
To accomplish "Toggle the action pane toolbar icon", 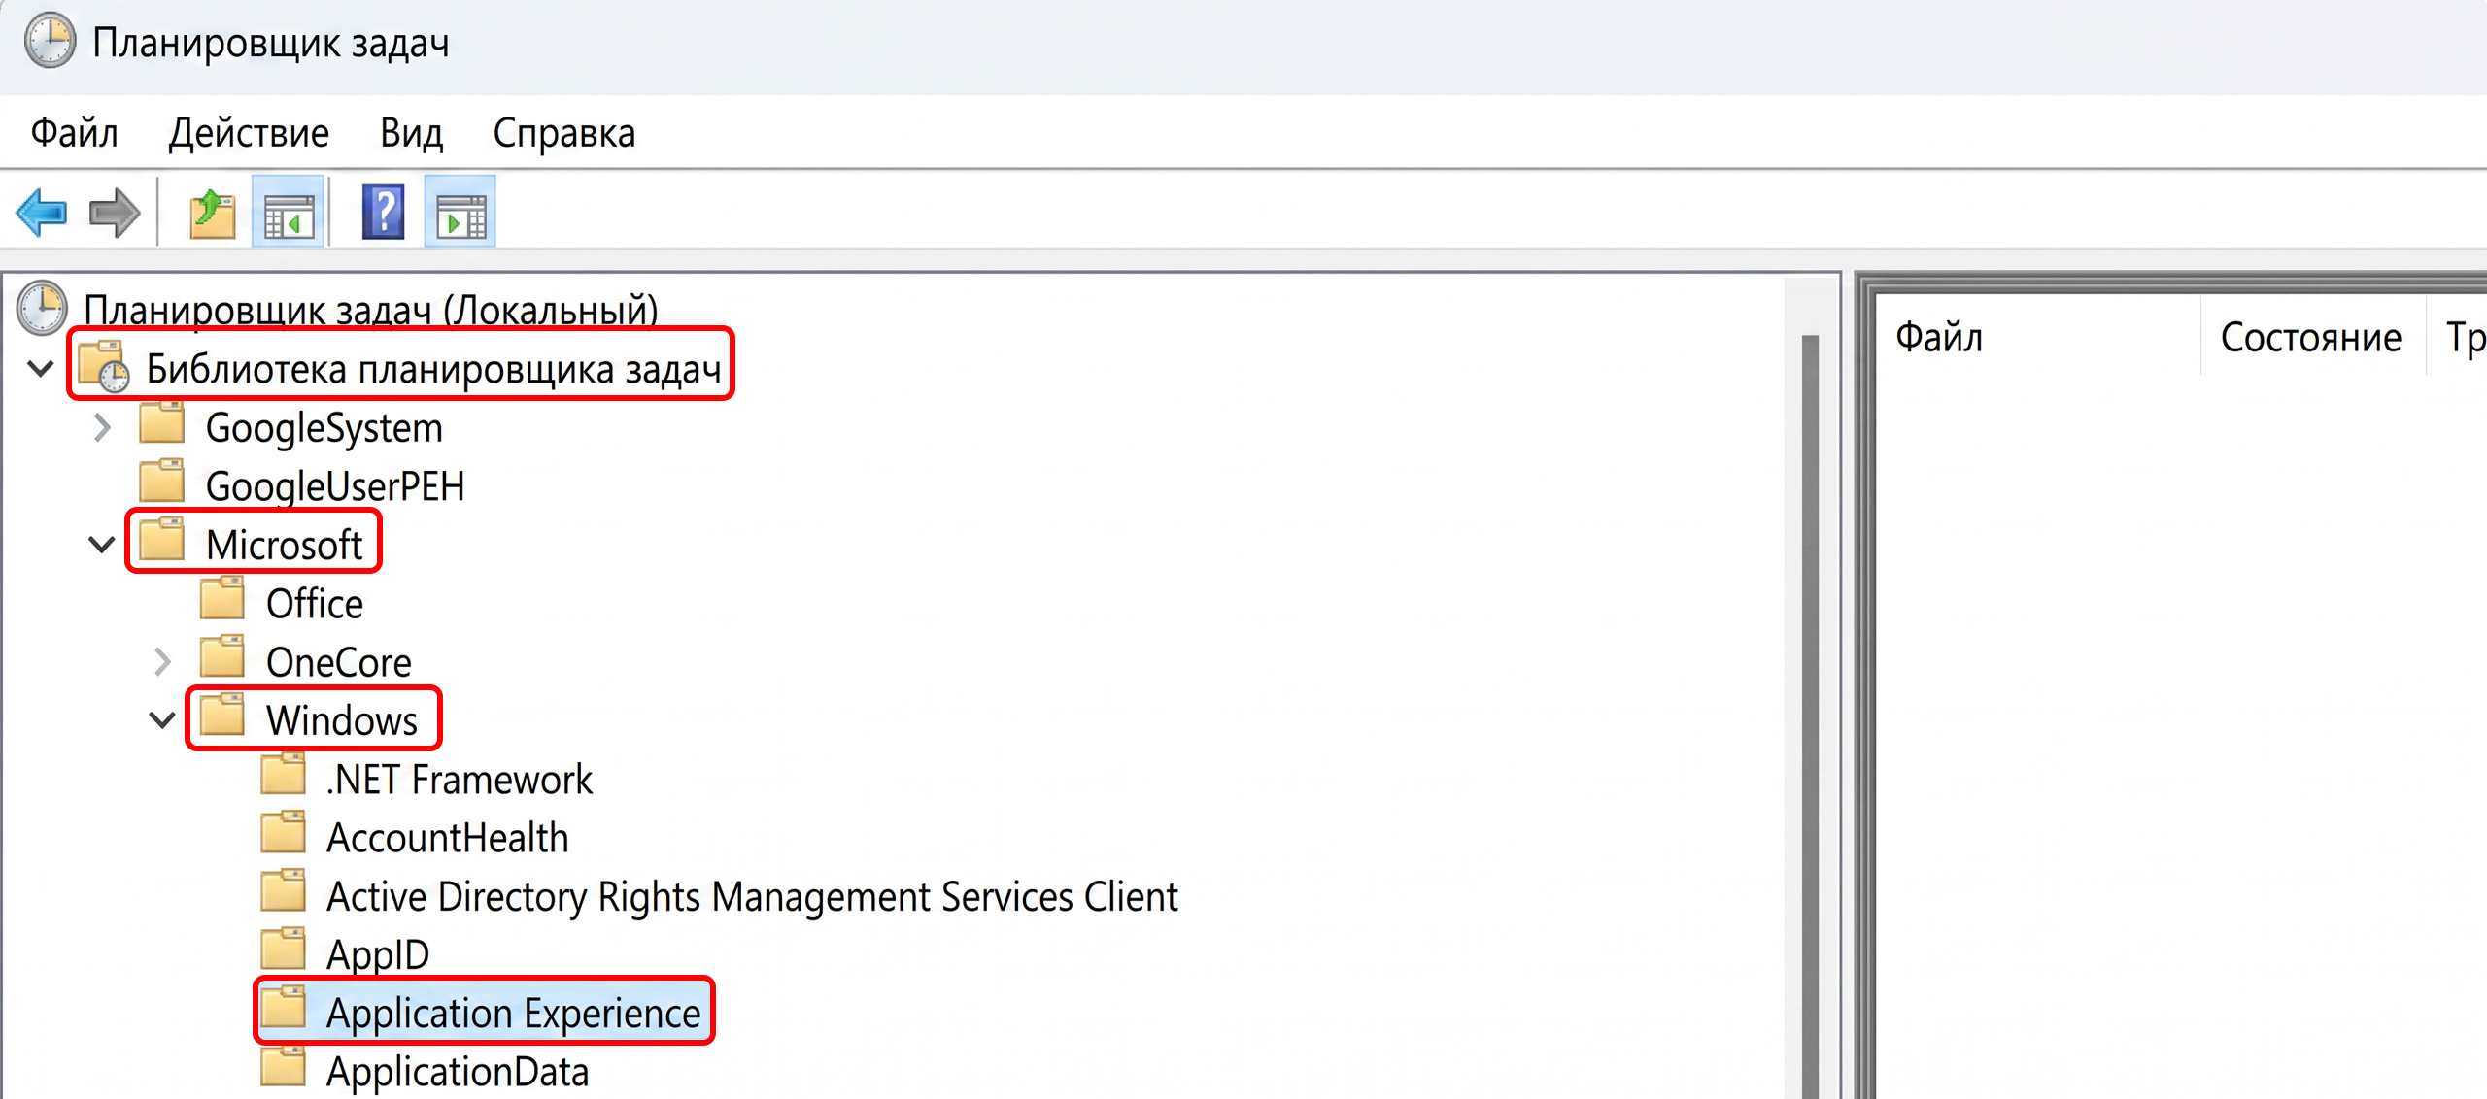I will click(x=460, y=213).
